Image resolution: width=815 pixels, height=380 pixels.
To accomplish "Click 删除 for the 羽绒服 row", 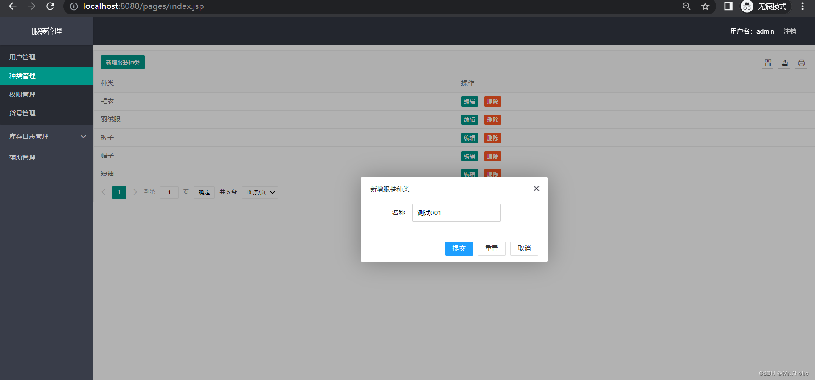I will (493, 120).
